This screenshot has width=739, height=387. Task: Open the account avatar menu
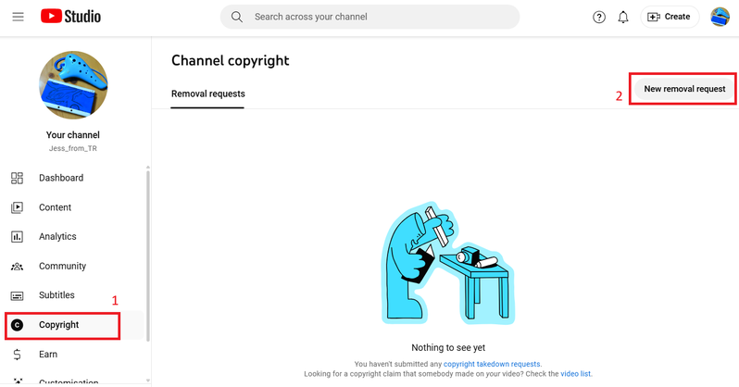tap(720, 17)
